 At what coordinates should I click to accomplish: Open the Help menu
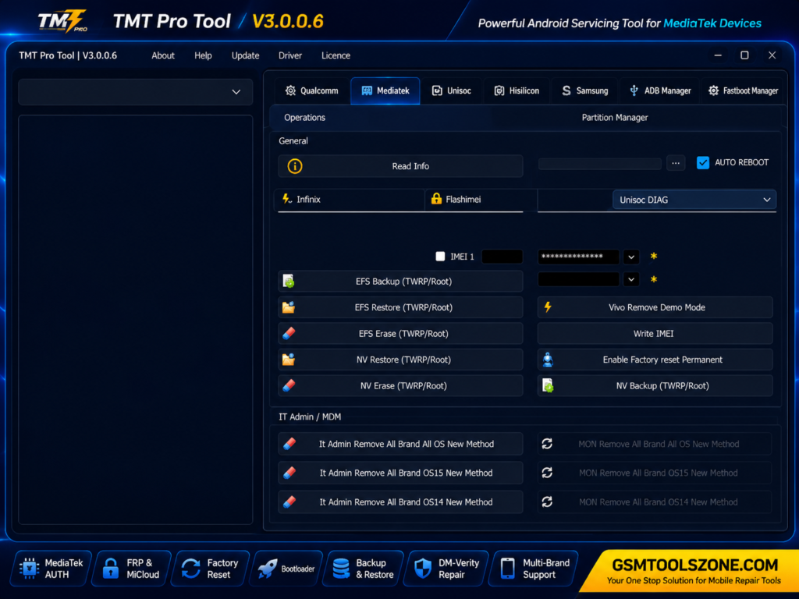coord(203,55)
